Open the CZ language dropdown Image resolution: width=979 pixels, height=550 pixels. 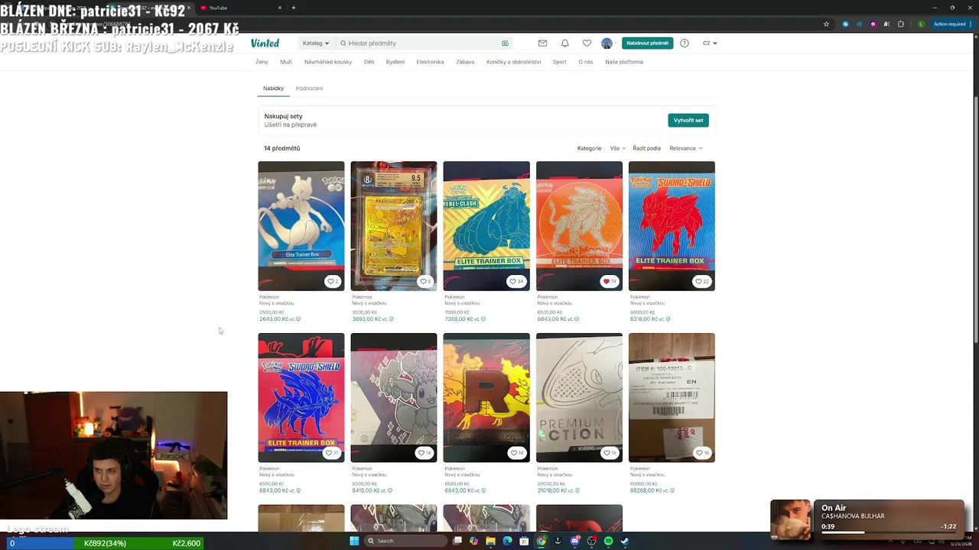click(710, 44)
